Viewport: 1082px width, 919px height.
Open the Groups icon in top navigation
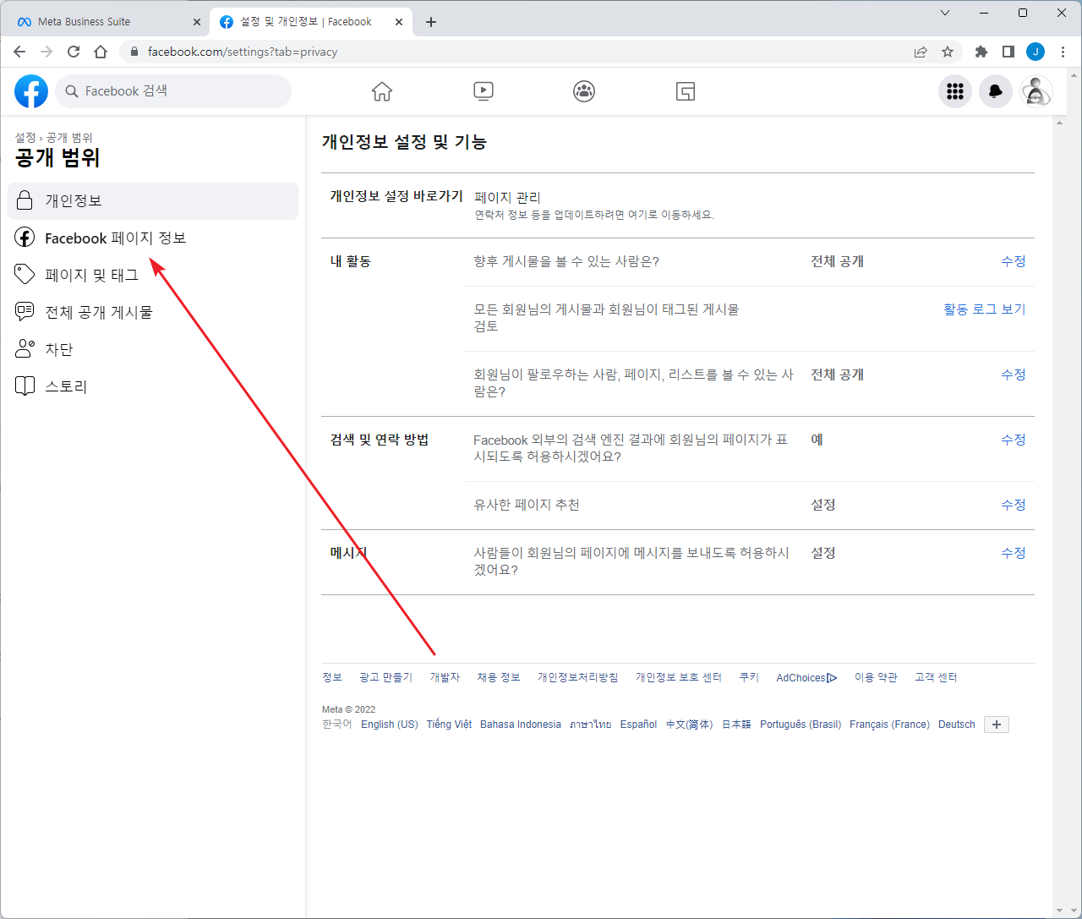coord(584,91)
